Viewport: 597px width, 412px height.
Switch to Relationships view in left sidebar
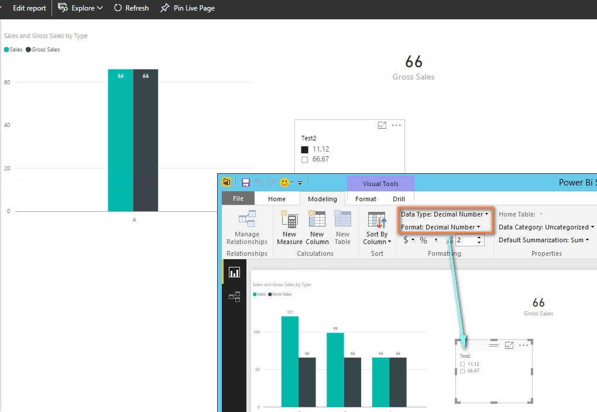click(x=234, y=297)
